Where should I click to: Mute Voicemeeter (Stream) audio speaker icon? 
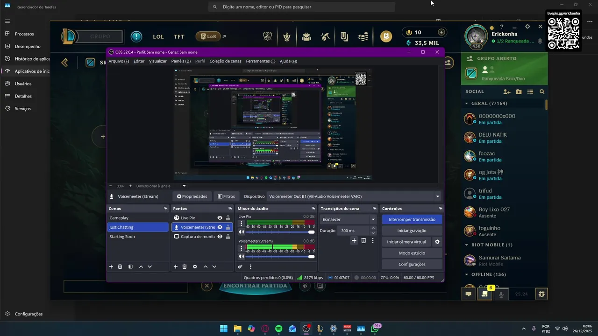pos(242,257)
